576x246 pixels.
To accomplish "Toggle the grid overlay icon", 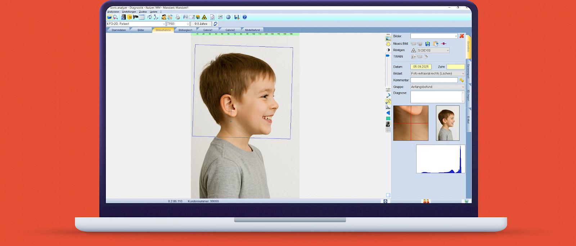I will [x=388, y=130].
